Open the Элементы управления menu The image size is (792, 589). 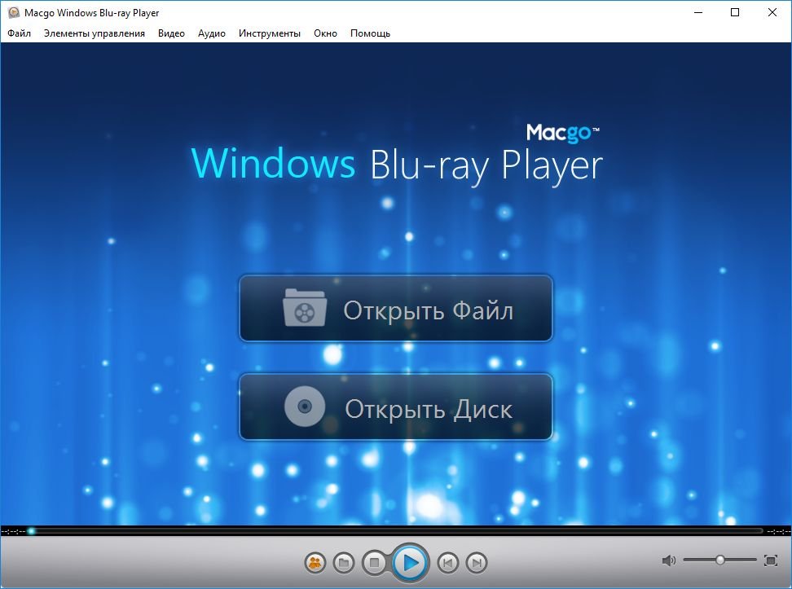95,33
